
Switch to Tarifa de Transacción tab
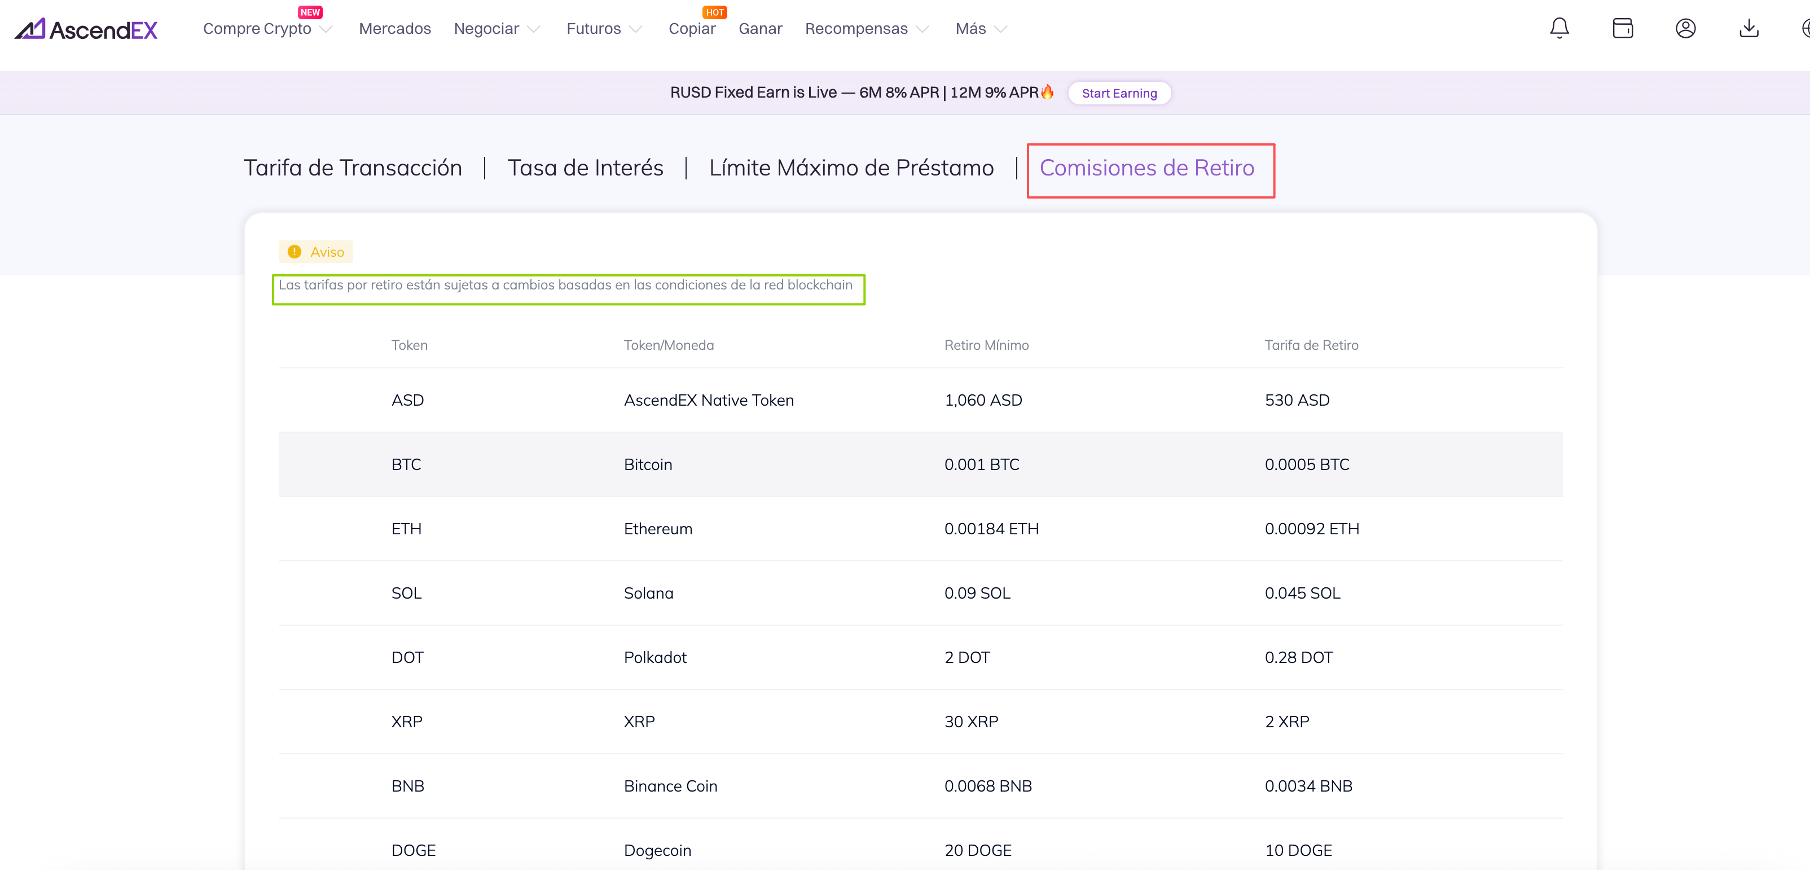click(353, 168)
